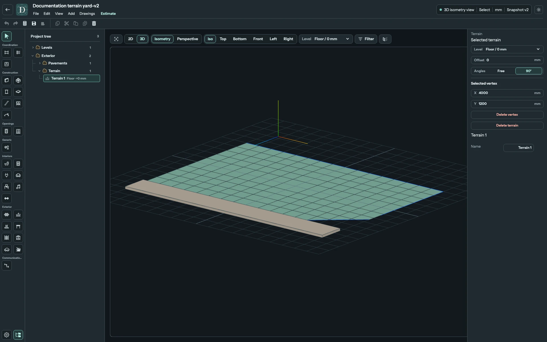Open the Estimate menu

point(108,14)
